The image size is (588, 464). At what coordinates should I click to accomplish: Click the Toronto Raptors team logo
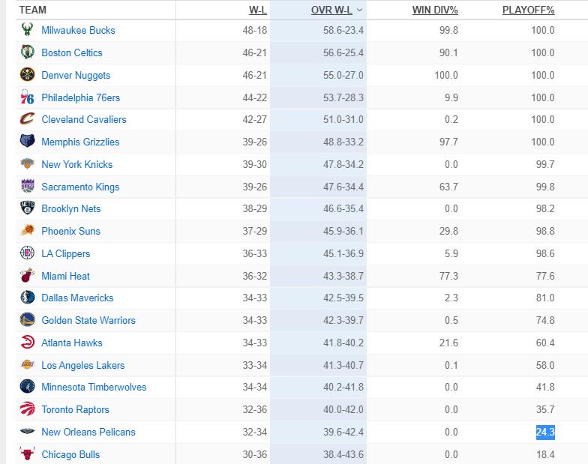tap(27, 409)
